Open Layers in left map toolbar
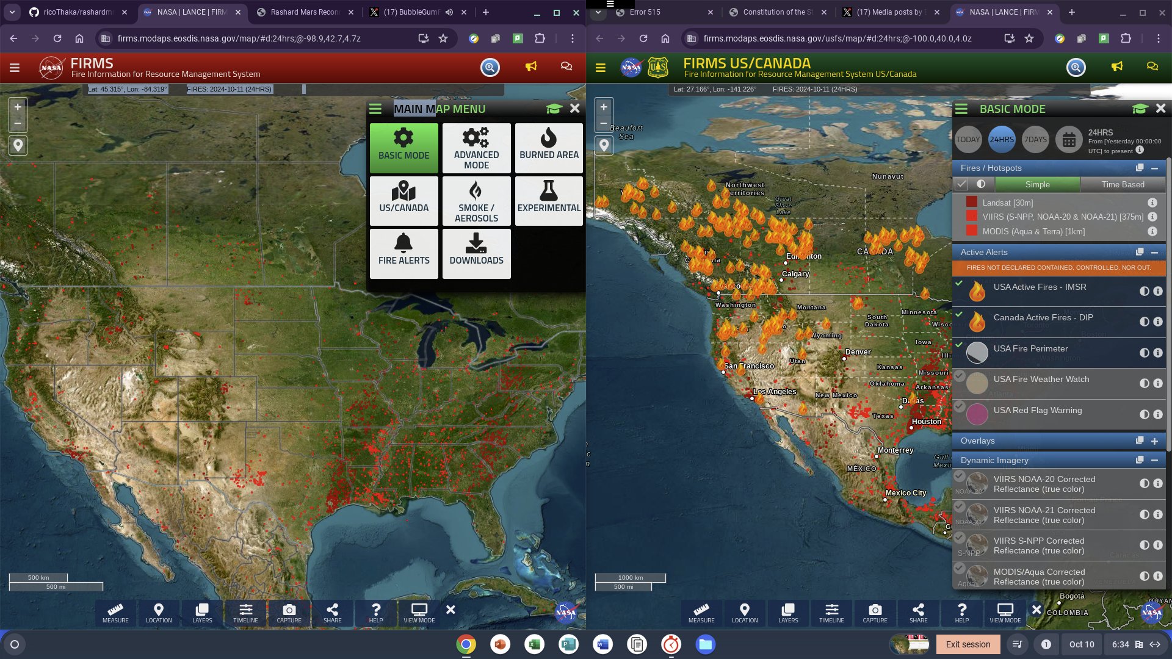 tap(202, 613)
